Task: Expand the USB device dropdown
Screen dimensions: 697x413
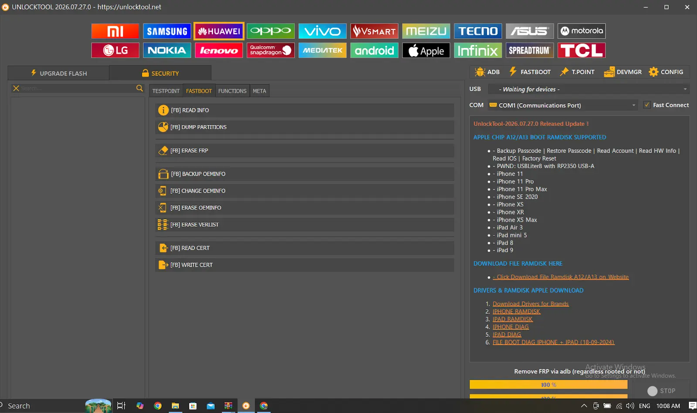Action: click(588, 89)
